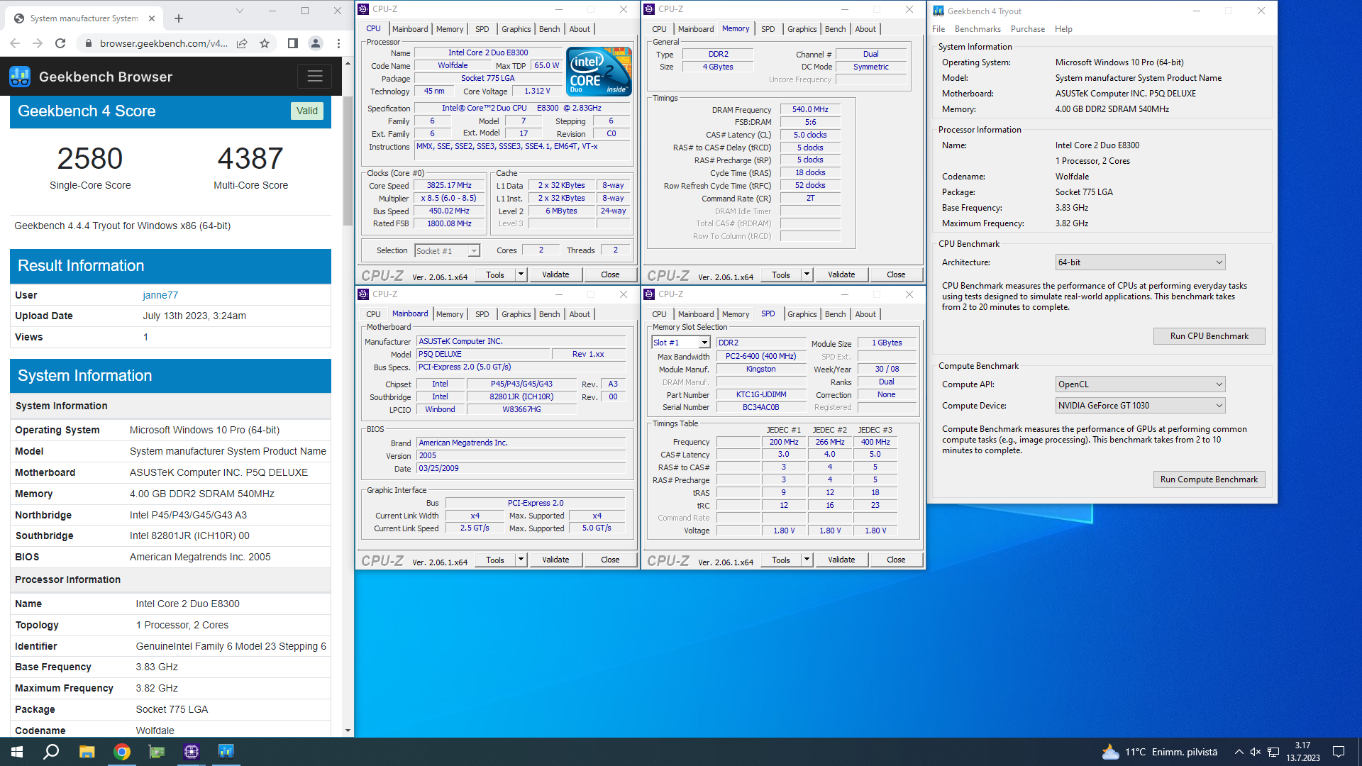Image resolution: width=1362 pixels, height=766 pixels.
Task: Switch to Graphics tab in CPU tab window
Action: [516, 29]
